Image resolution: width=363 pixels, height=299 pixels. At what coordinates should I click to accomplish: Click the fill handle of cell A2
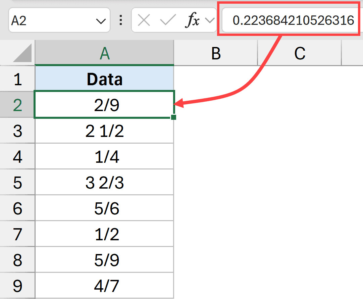(173, 117)
